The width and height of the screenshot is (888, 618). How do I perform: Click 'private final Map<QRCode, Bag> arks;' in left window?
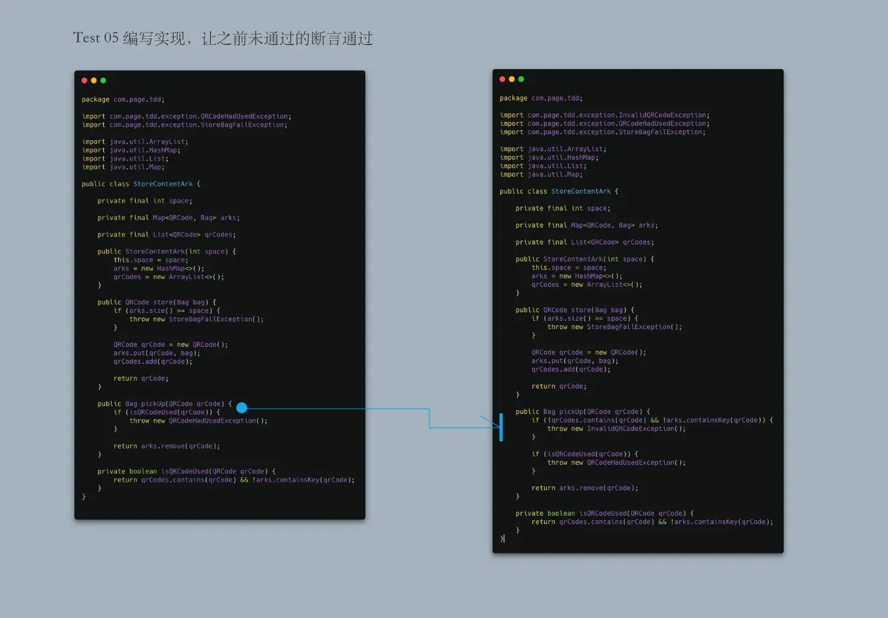[x=168, y=218]
